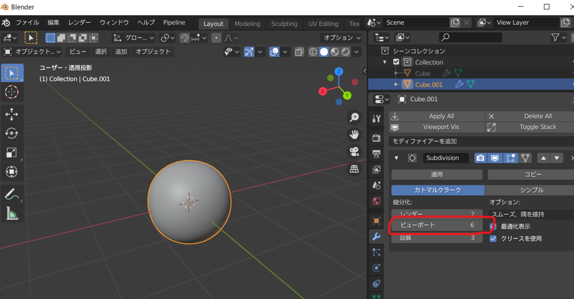The height and width of the screenshot is (299, 574).
Task: Toggle Subdivision modifier viewport display (monitor icon)
Action: (496, 158)
